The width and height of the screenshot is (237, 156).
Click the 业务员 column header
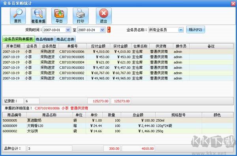click(x=32, y=46)
